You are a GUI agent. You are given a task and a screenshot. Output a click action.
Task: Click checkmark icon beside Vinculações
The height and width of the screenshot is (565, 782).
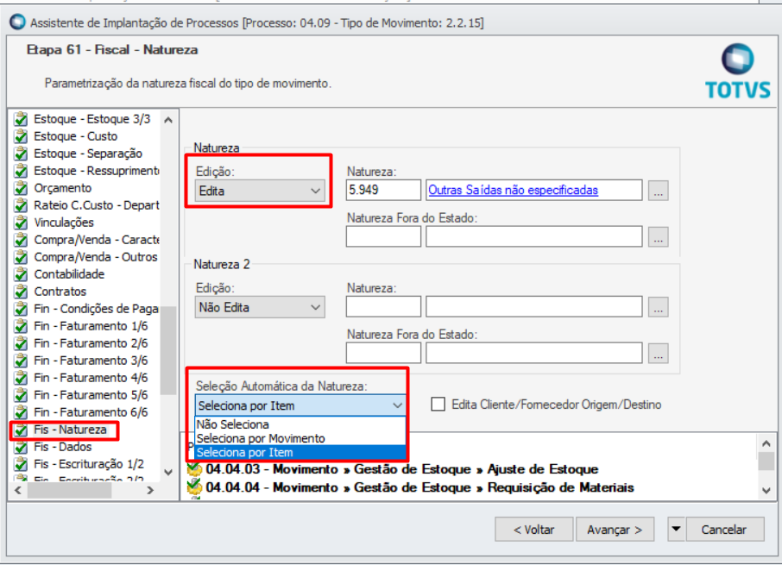point(21,223)
